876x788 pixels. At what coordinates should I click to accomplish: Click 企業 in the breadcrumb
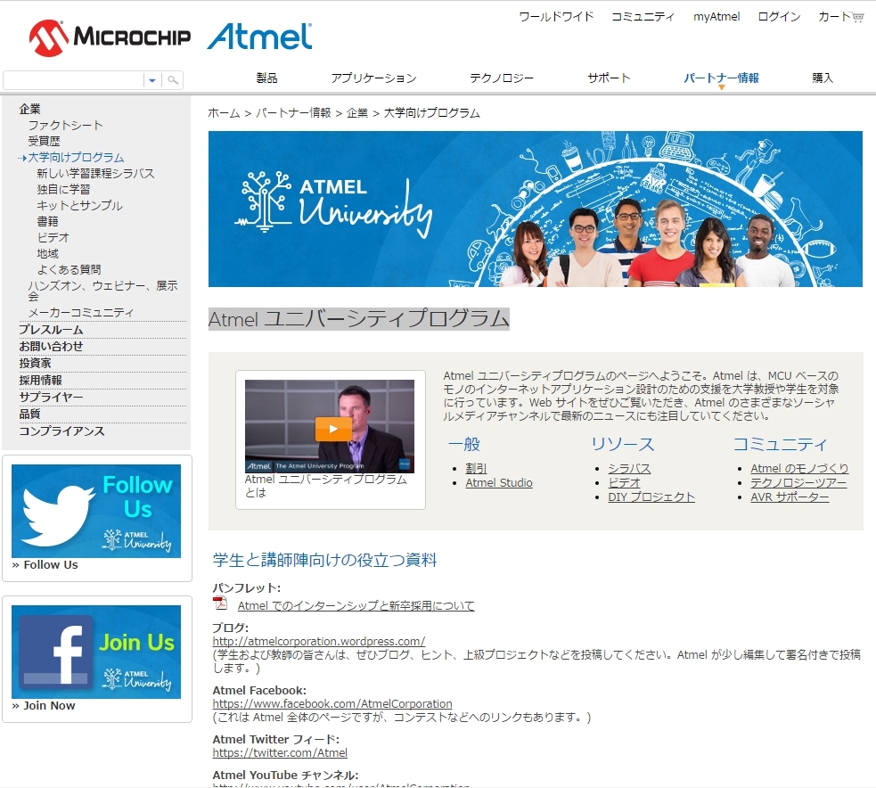click(357, 113)
